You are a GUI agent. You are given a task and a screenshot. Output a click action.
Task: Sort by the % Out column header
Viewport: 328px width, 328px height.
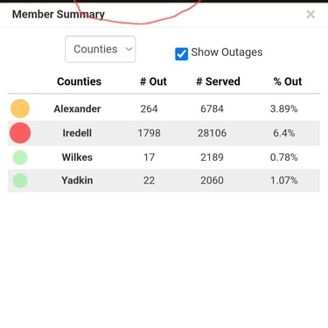pyautogui.click(x=288, y=81)
